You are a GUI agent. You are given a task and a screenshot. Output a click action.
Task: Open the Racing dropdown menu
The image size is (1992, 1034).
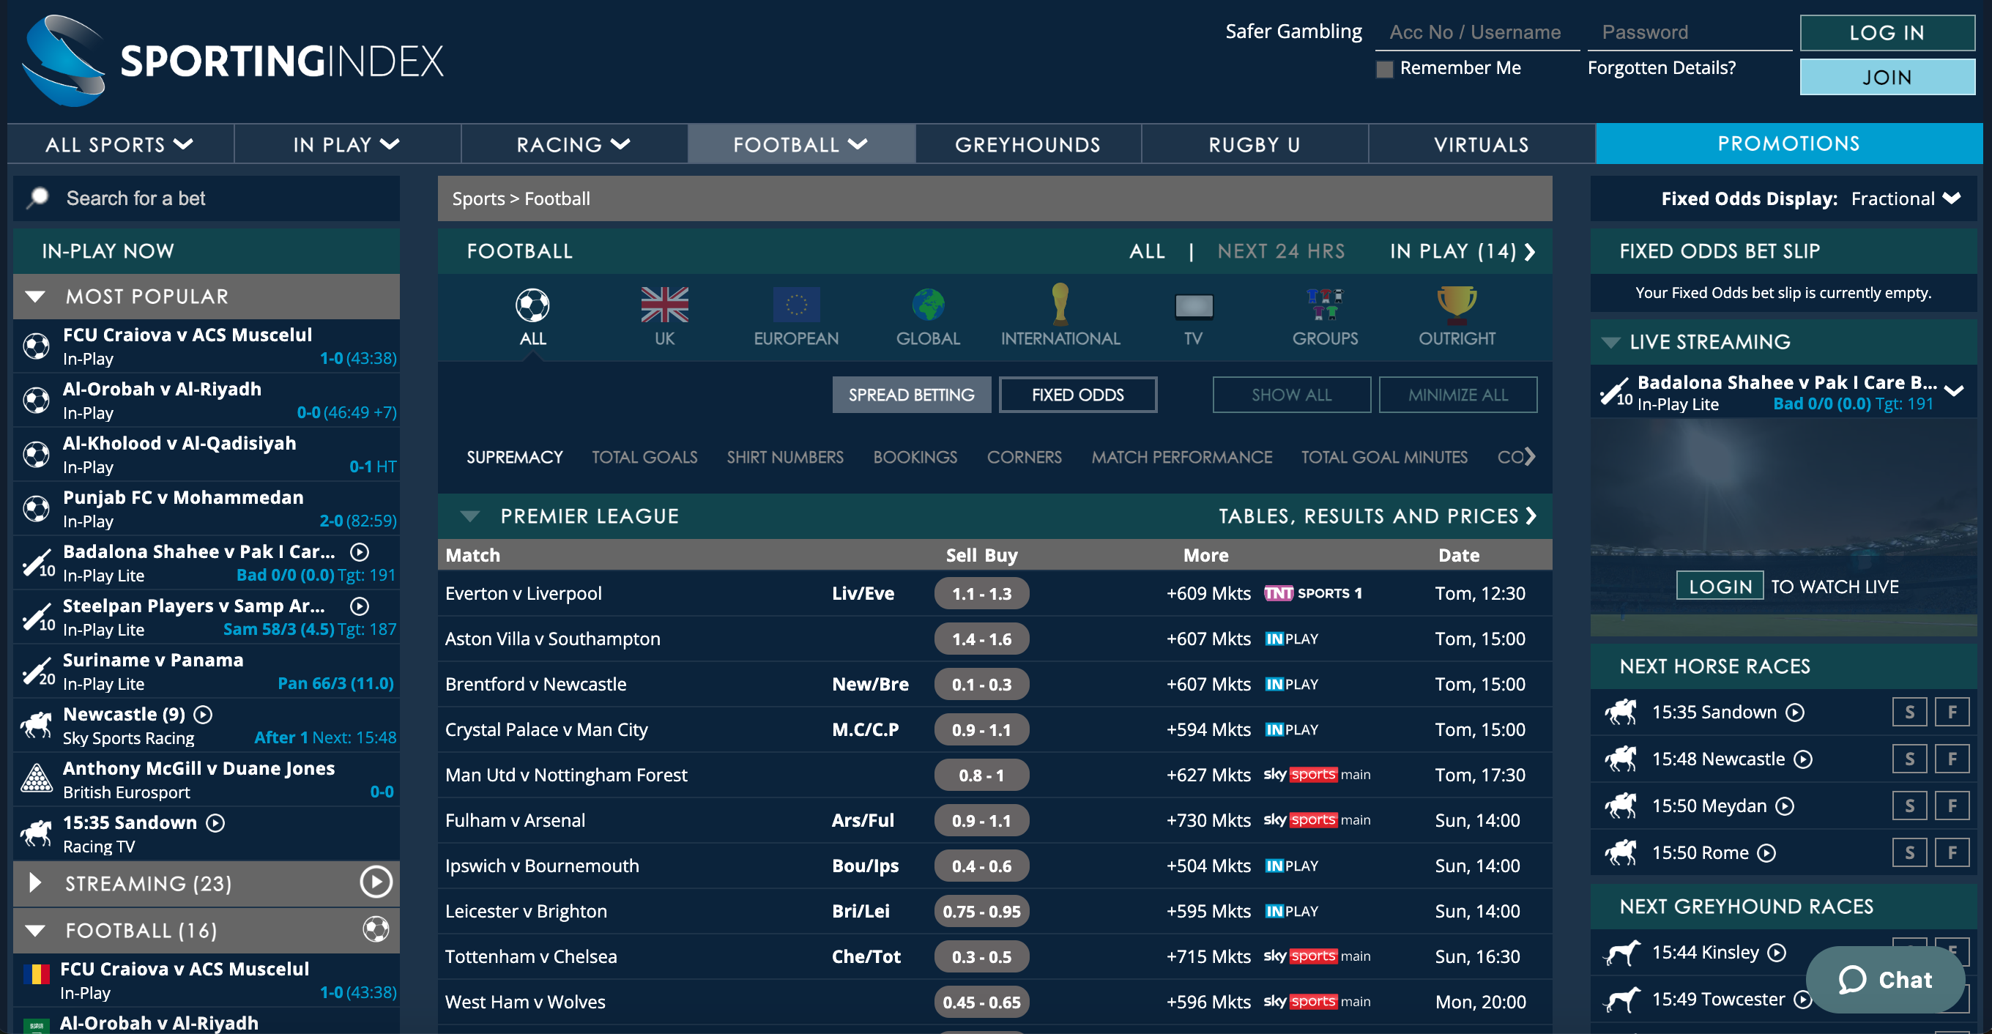(x=573, y=144)
